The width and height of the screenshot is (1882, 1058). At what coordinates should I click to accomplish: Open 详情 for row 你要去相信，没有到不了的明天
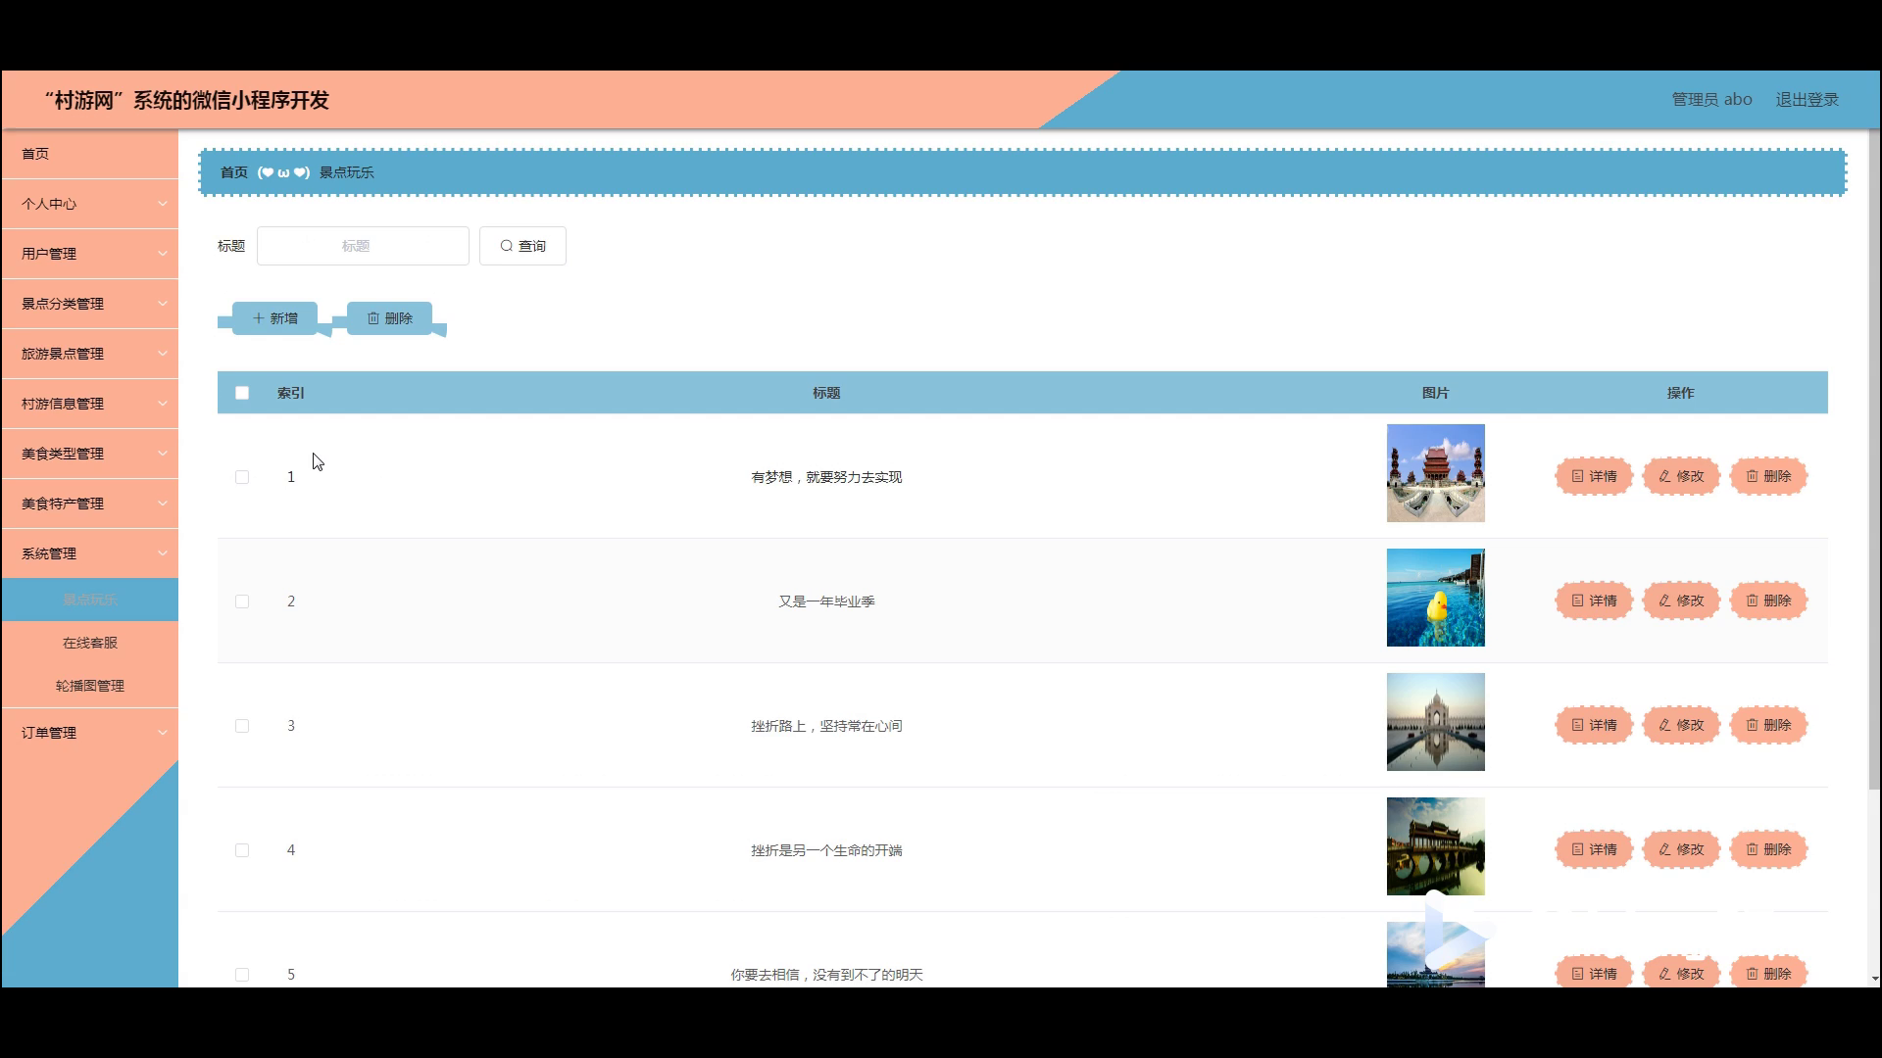(1594, 973)
